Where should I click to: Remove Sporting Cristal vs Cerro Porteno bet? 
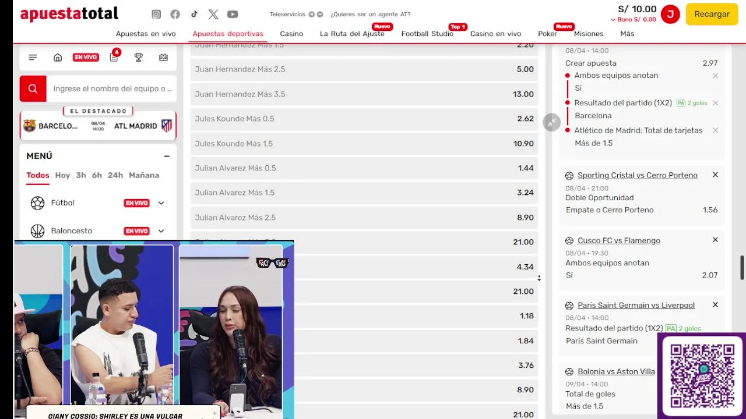(x=715, y=175)
